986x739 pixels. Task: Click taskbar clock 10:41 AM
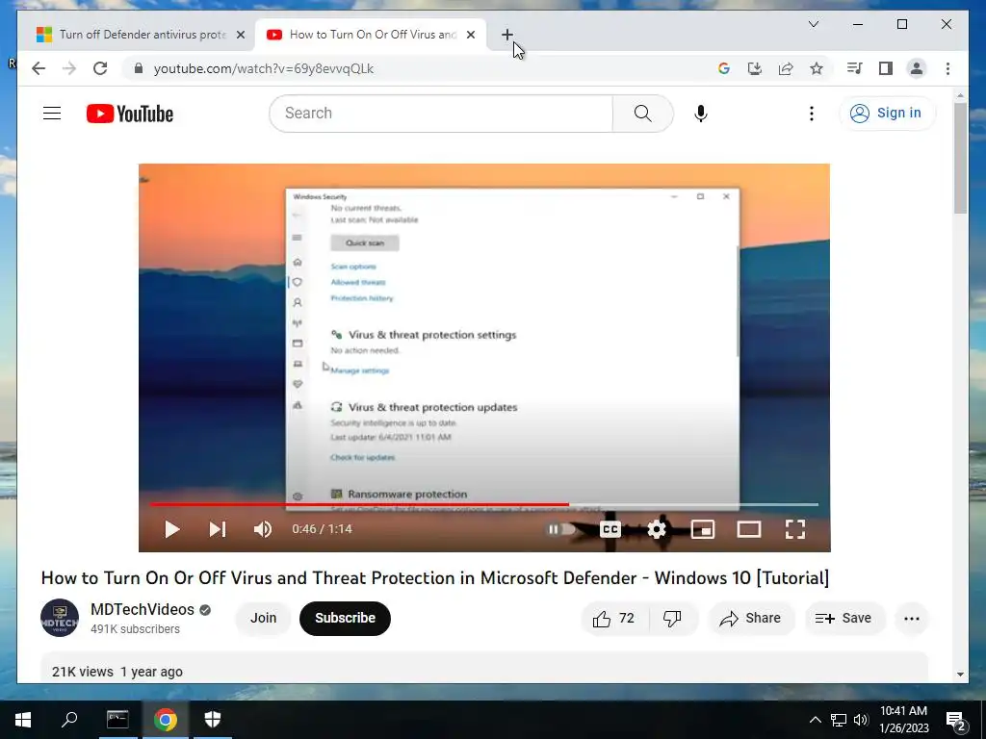(x=903, y=720)
